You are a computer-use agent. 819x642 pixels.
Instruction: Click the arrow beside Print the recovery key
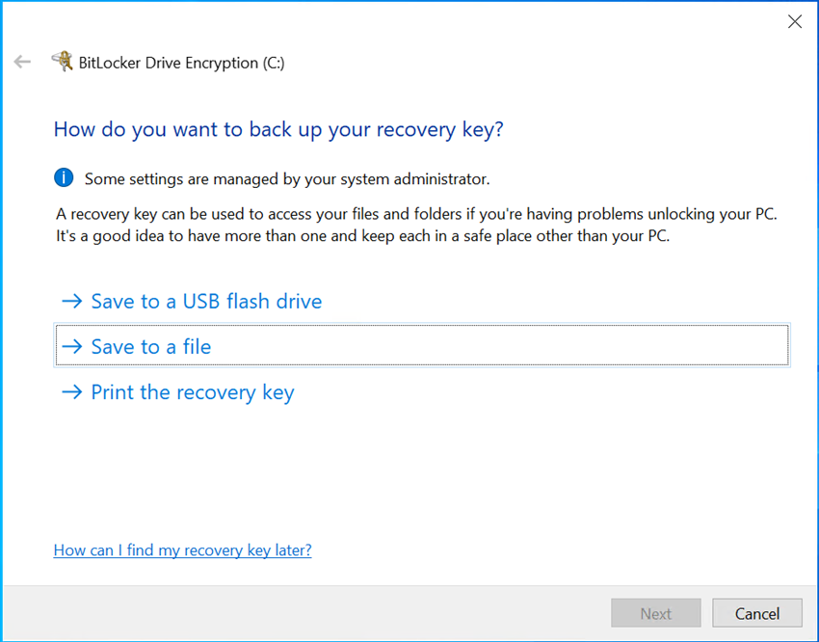coord(72,391)
